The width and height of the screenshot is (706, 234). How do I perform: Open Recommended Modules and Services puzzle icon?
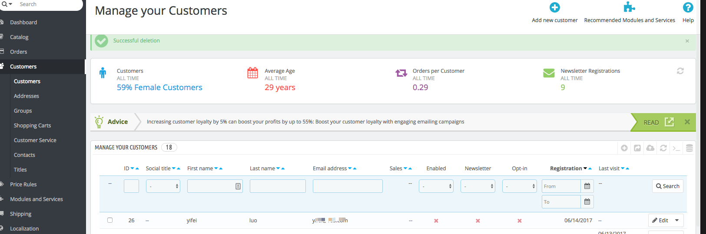click(x=629, y=7)
